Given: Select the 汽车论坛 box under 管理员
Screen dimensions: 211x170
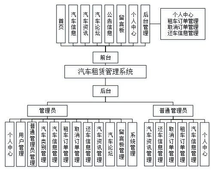Looking at the screenshot, I should [110, 144].
